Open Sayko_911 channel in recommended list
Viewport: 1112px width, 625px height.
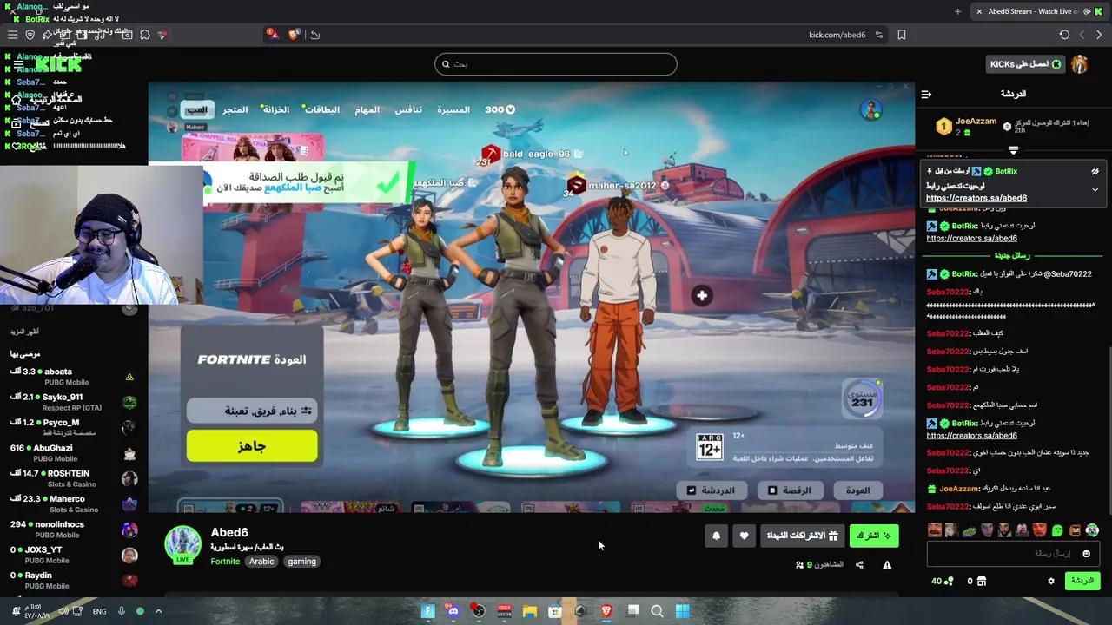(x=69, y=402)
